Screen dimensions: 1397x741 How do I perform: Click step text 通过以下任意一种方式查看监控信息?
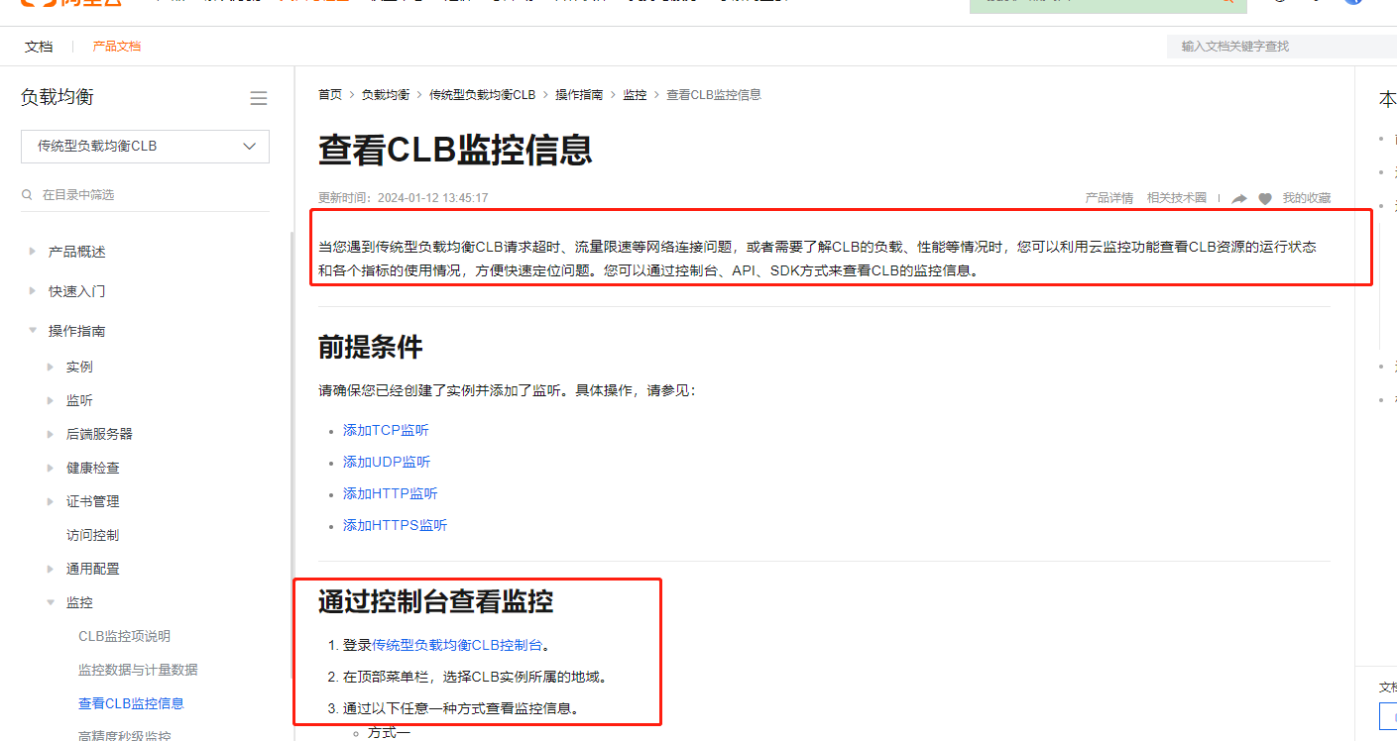click(461, 708)
